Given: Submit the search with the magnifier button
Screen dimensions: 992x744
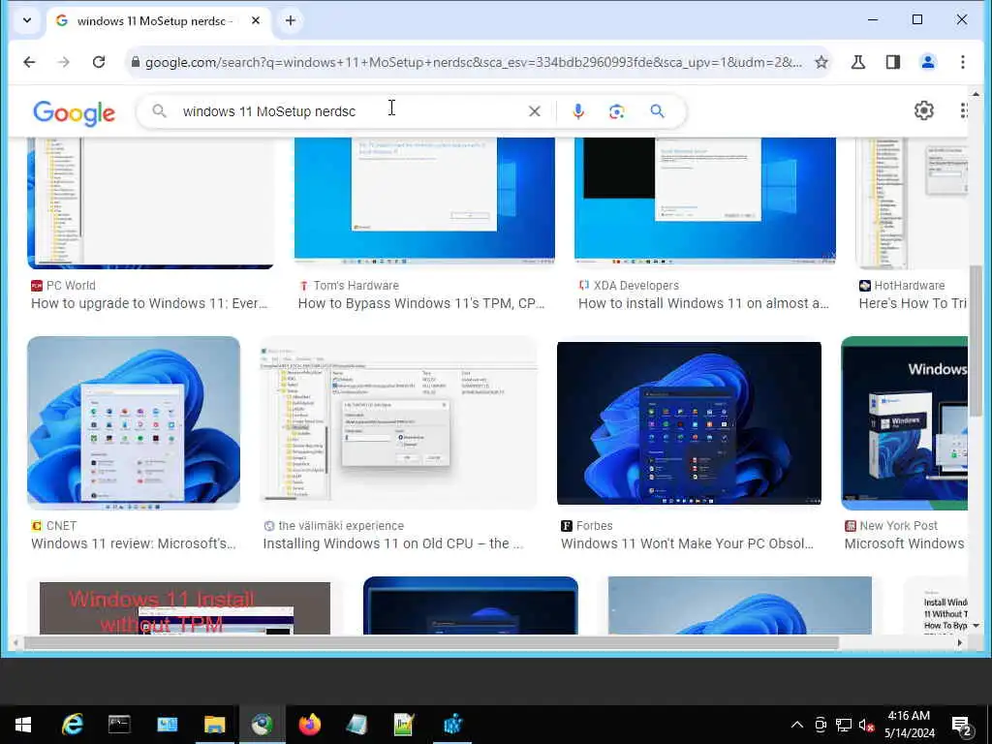Looking at the screenshot, I should (x=658, y=111).
